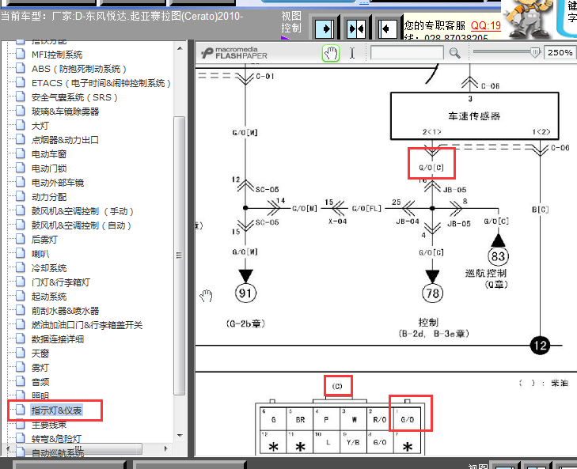577x469 pixels.
Task: Open 门灯&行李箱灯 entry
Action: coord(61,282)
